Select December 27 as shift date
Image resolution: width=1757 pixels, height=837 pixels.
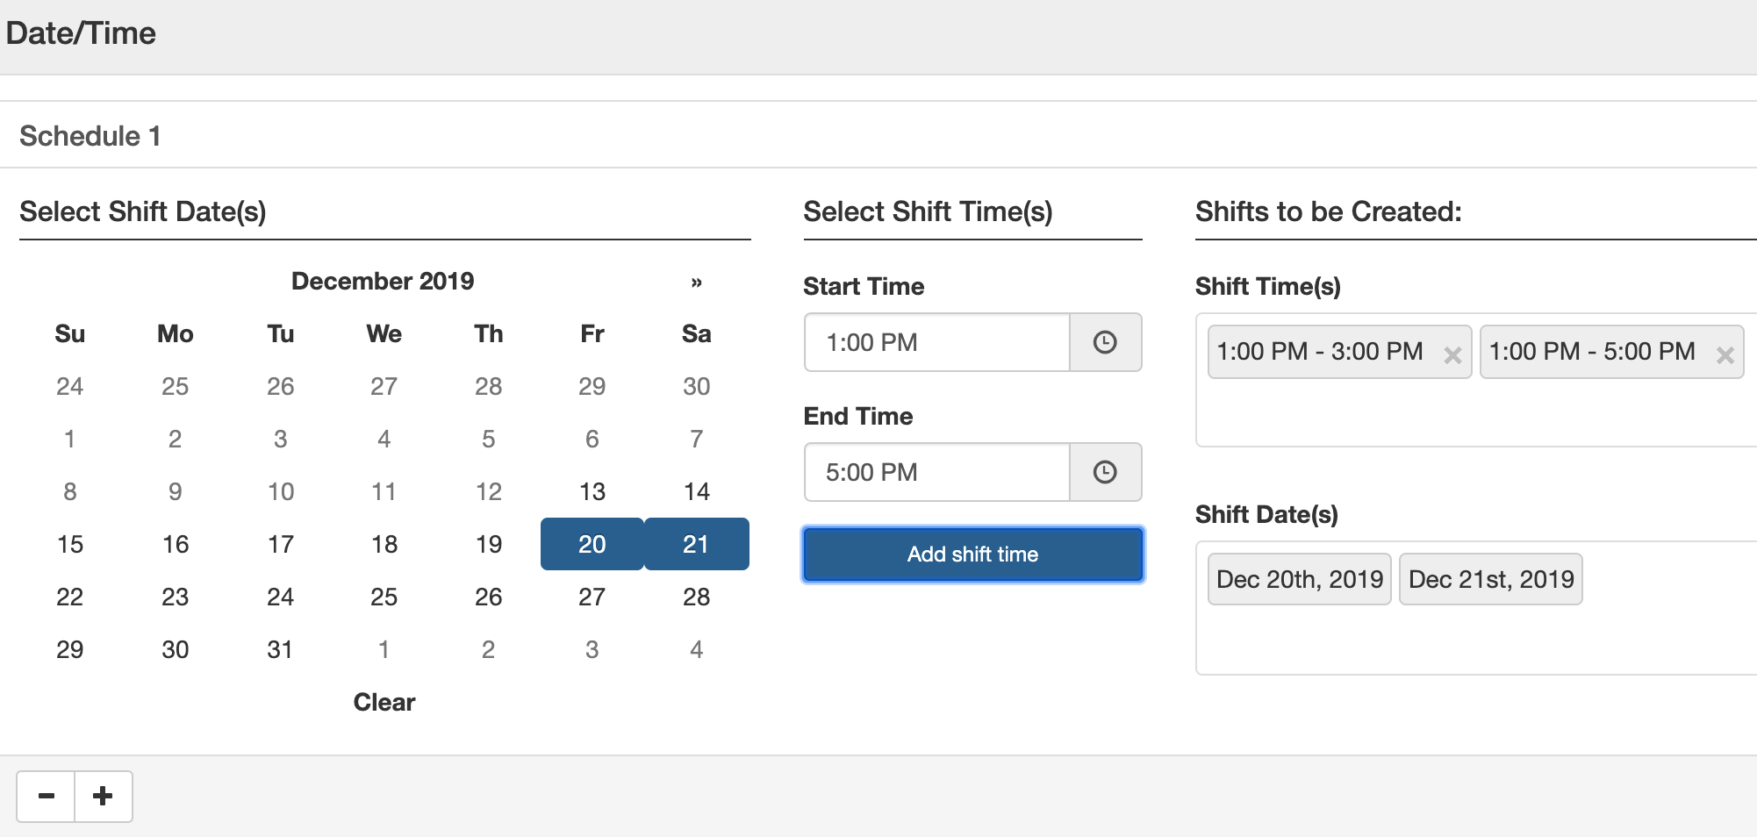pyautogui.click(x=592, y=597)
